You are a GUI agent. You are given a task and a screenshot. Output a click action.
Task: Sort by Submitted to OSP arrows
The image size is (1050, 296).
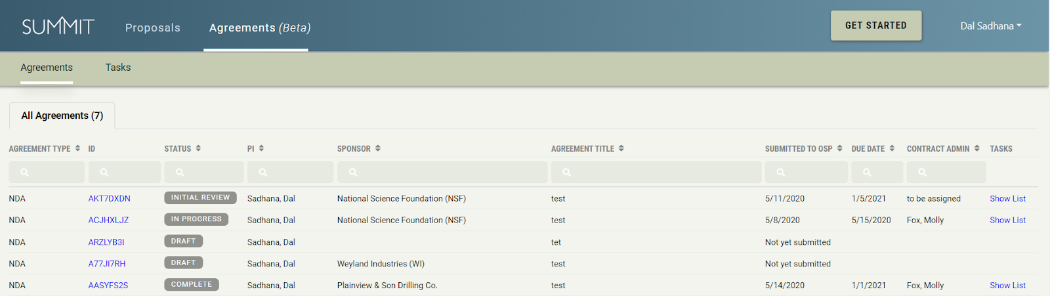tap(839, 148)
